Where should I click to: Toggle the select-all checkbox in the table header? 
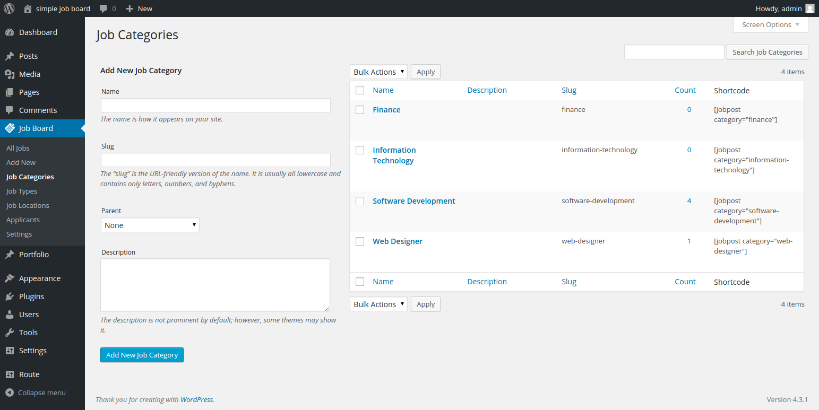click(360, 90)
